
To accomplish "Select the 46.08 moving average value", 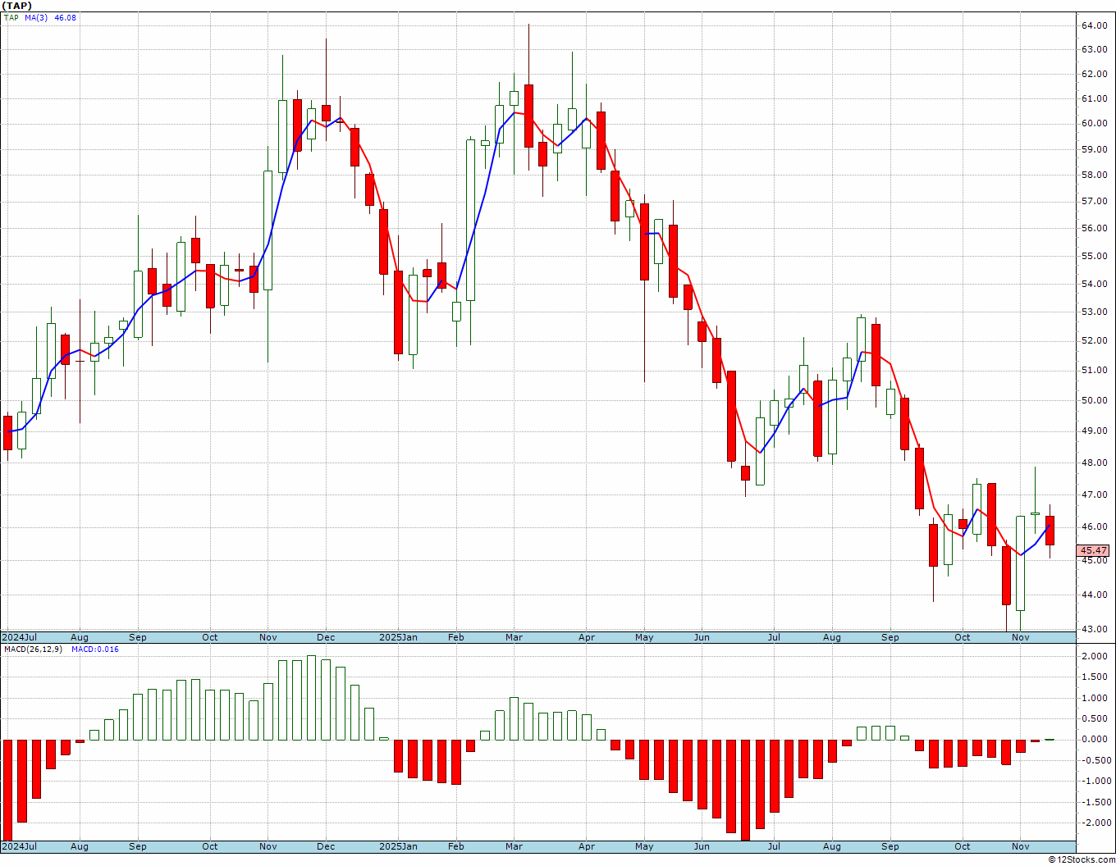I will click(x=65, y=17).
